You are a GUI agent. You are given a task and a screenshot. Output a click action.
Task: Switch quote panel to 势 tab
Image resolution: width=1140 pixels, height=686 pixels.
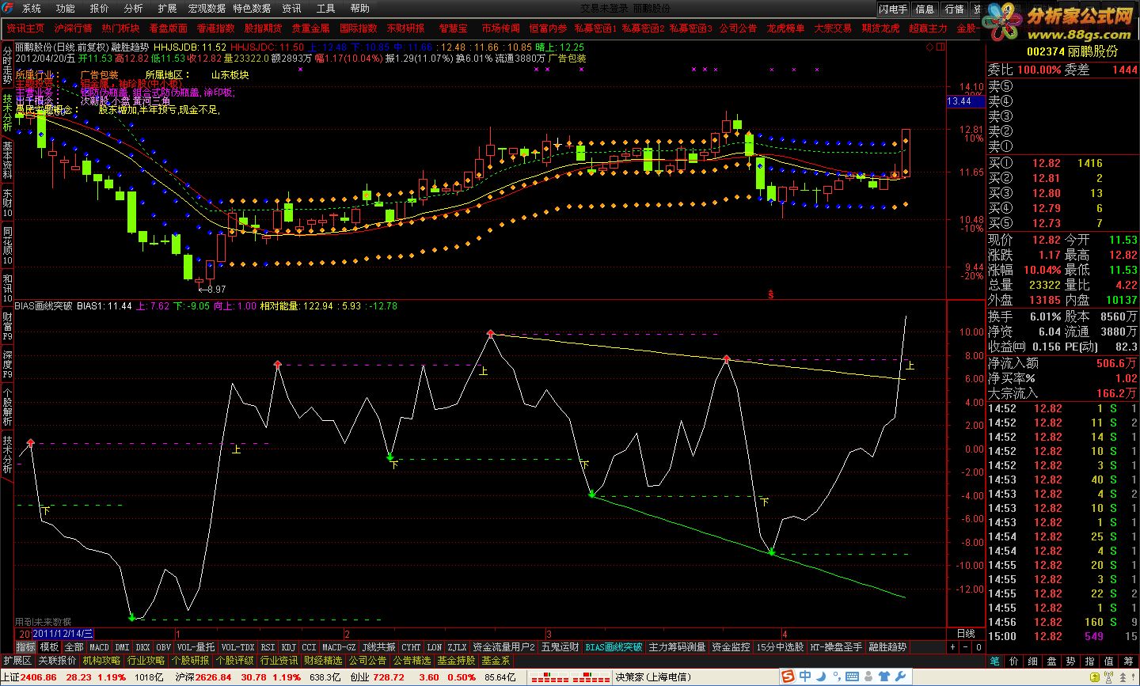pyautogui.click(x=1070, y=661)
